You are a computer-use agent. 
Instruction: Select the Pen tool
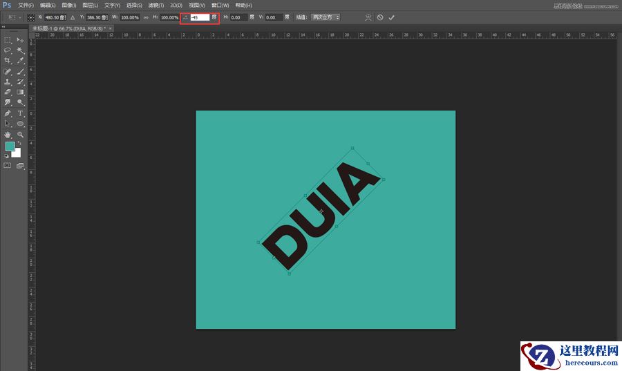coord(8,113)
